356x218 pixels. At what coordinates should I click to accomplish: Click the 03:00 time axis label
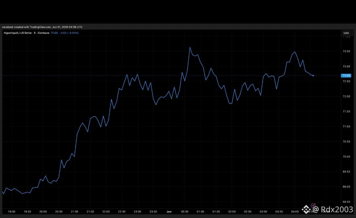[263, 212]
